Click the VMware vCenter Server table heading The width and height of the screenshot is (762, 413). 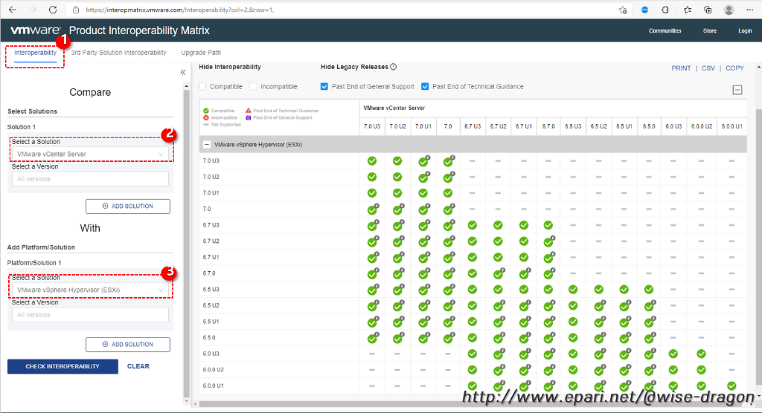pos(394,108)
